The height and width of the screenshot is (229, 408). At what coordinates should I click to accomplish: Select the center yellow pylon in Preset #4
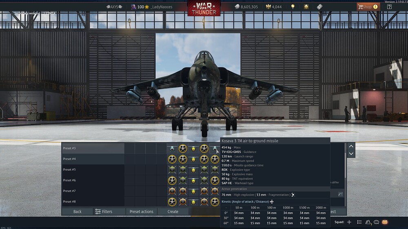click(x=193, y=159)
